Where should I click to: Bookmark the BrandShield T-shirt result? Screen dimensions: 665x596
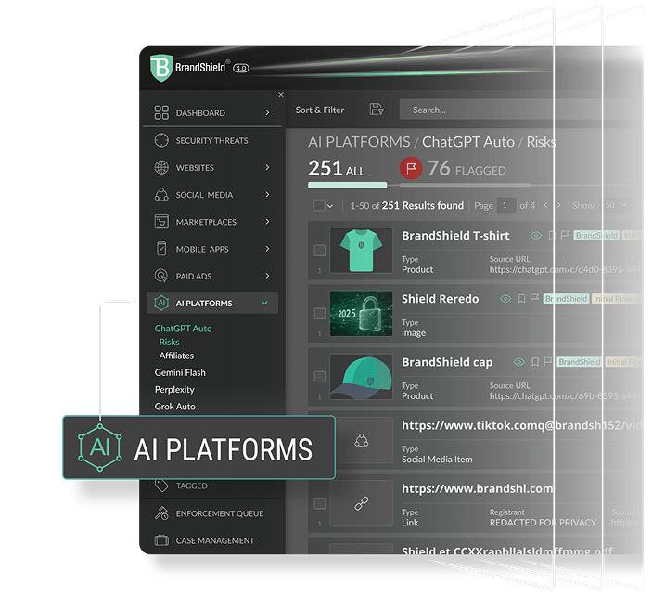tap(552, 235)
